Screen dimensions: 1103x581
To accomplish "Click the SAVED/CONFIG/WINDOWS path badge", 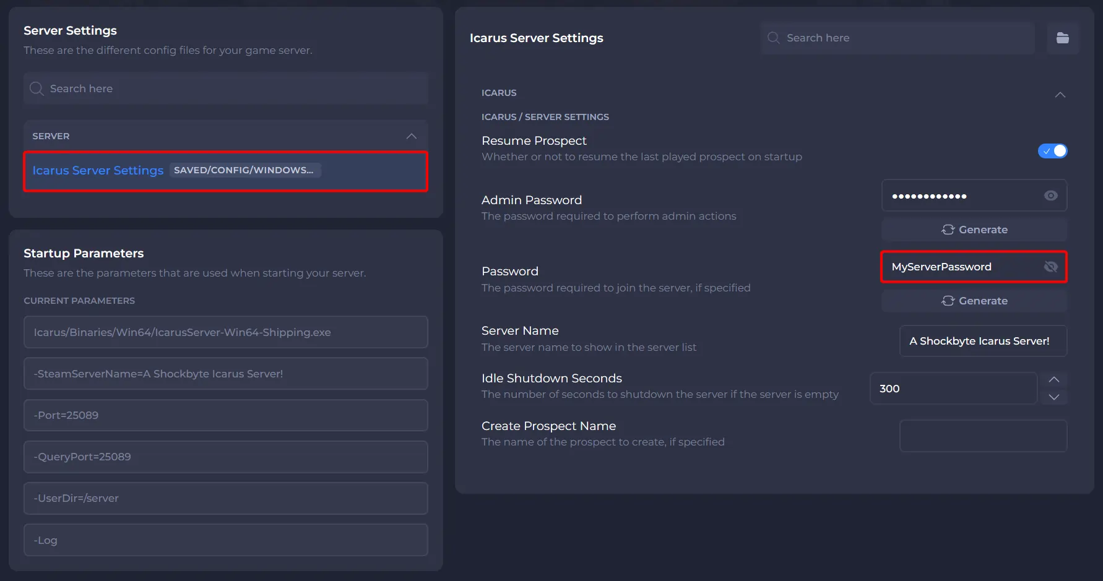I will point(244,170).
